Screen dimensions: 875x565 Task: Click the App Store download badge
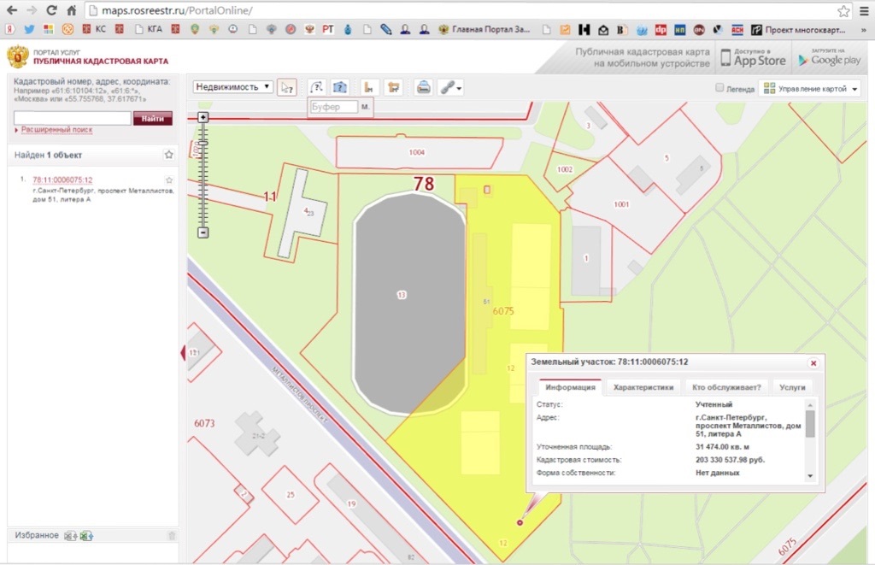[x=752, y=58]
